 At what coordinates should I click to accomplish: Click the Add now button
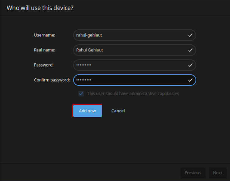[88, 111]
